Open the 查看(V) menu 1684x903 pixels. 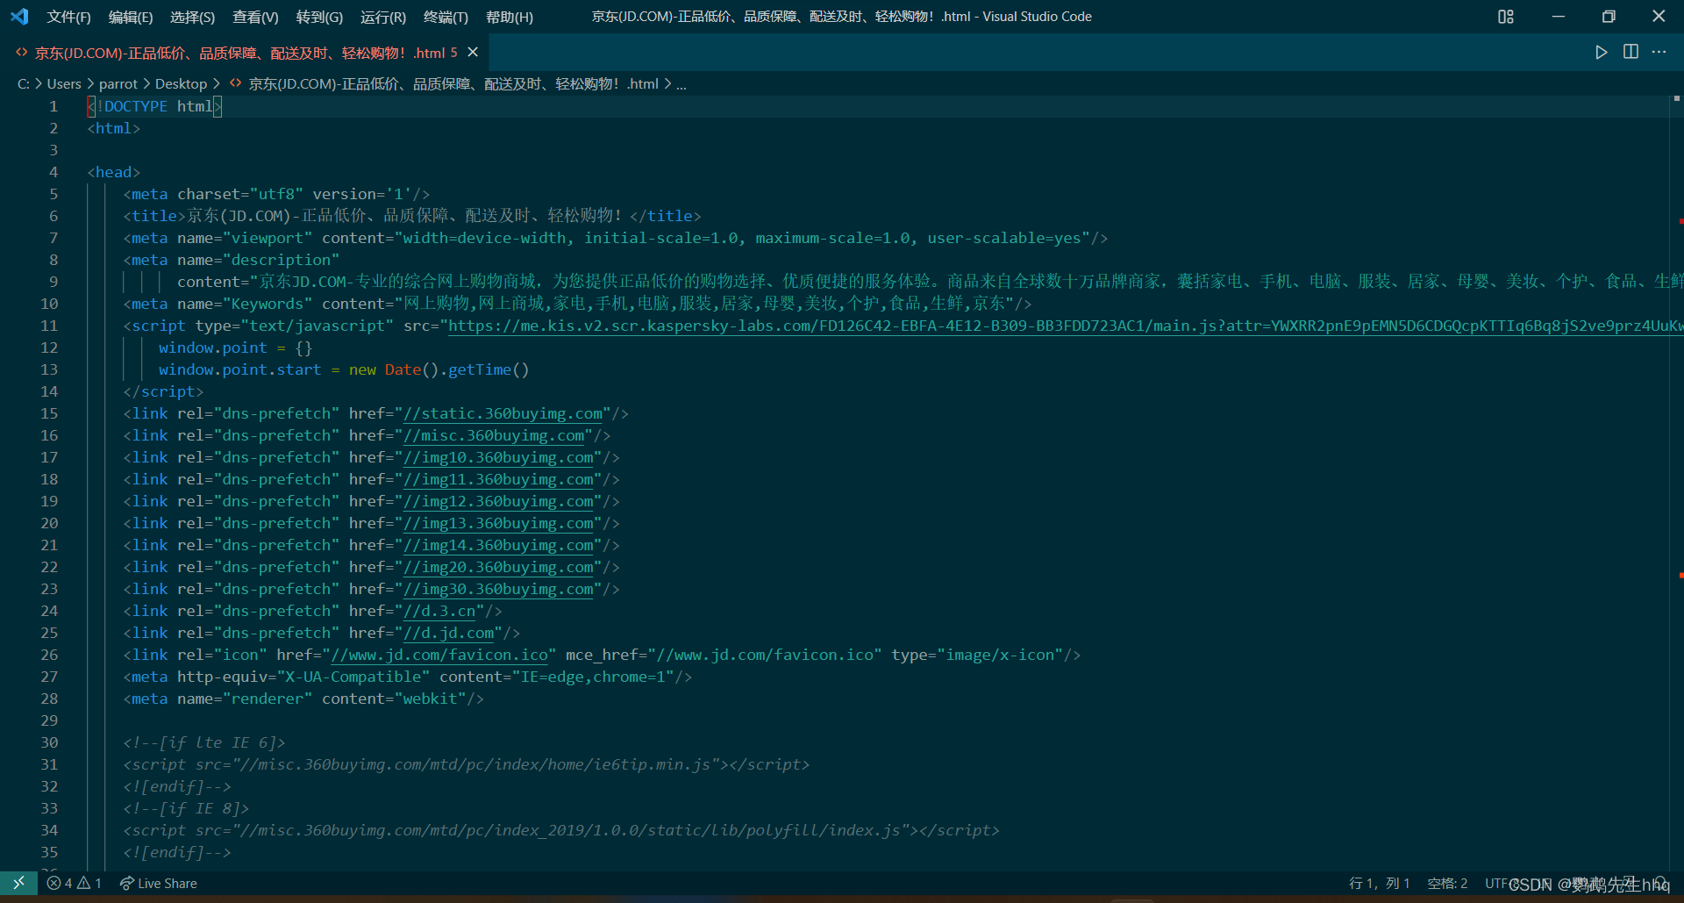[255, 17]
